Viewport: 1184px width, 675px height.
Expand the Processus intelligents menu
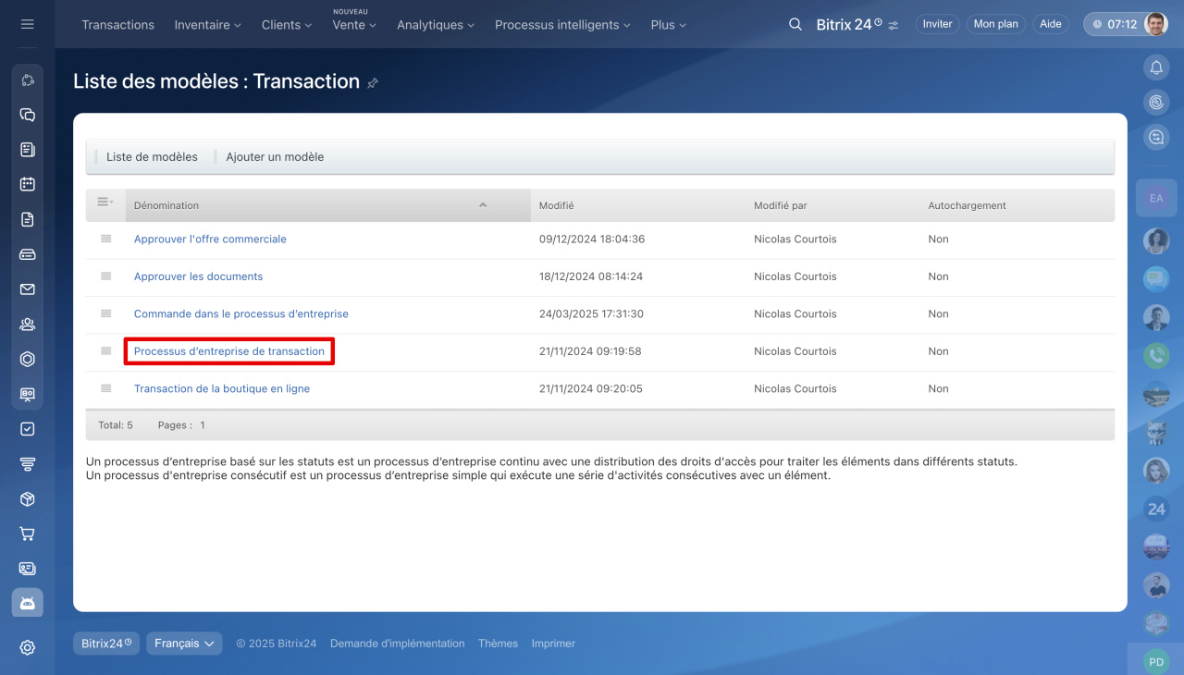point(562,25)
